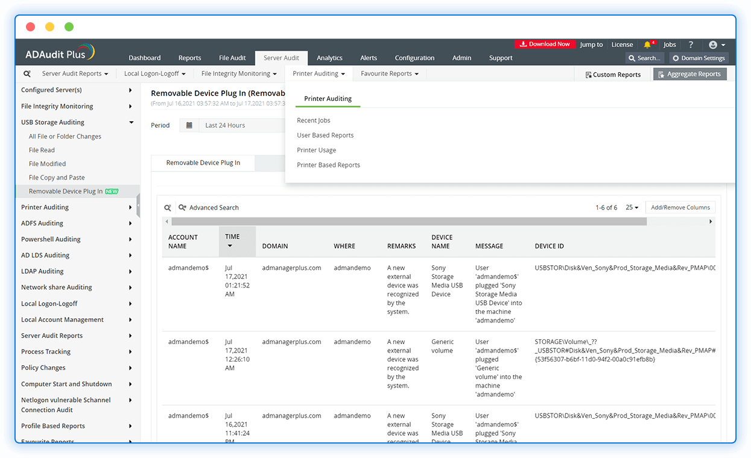Open the License link
This screenshot has width=751, height=458.
click(x=622, y=45)
